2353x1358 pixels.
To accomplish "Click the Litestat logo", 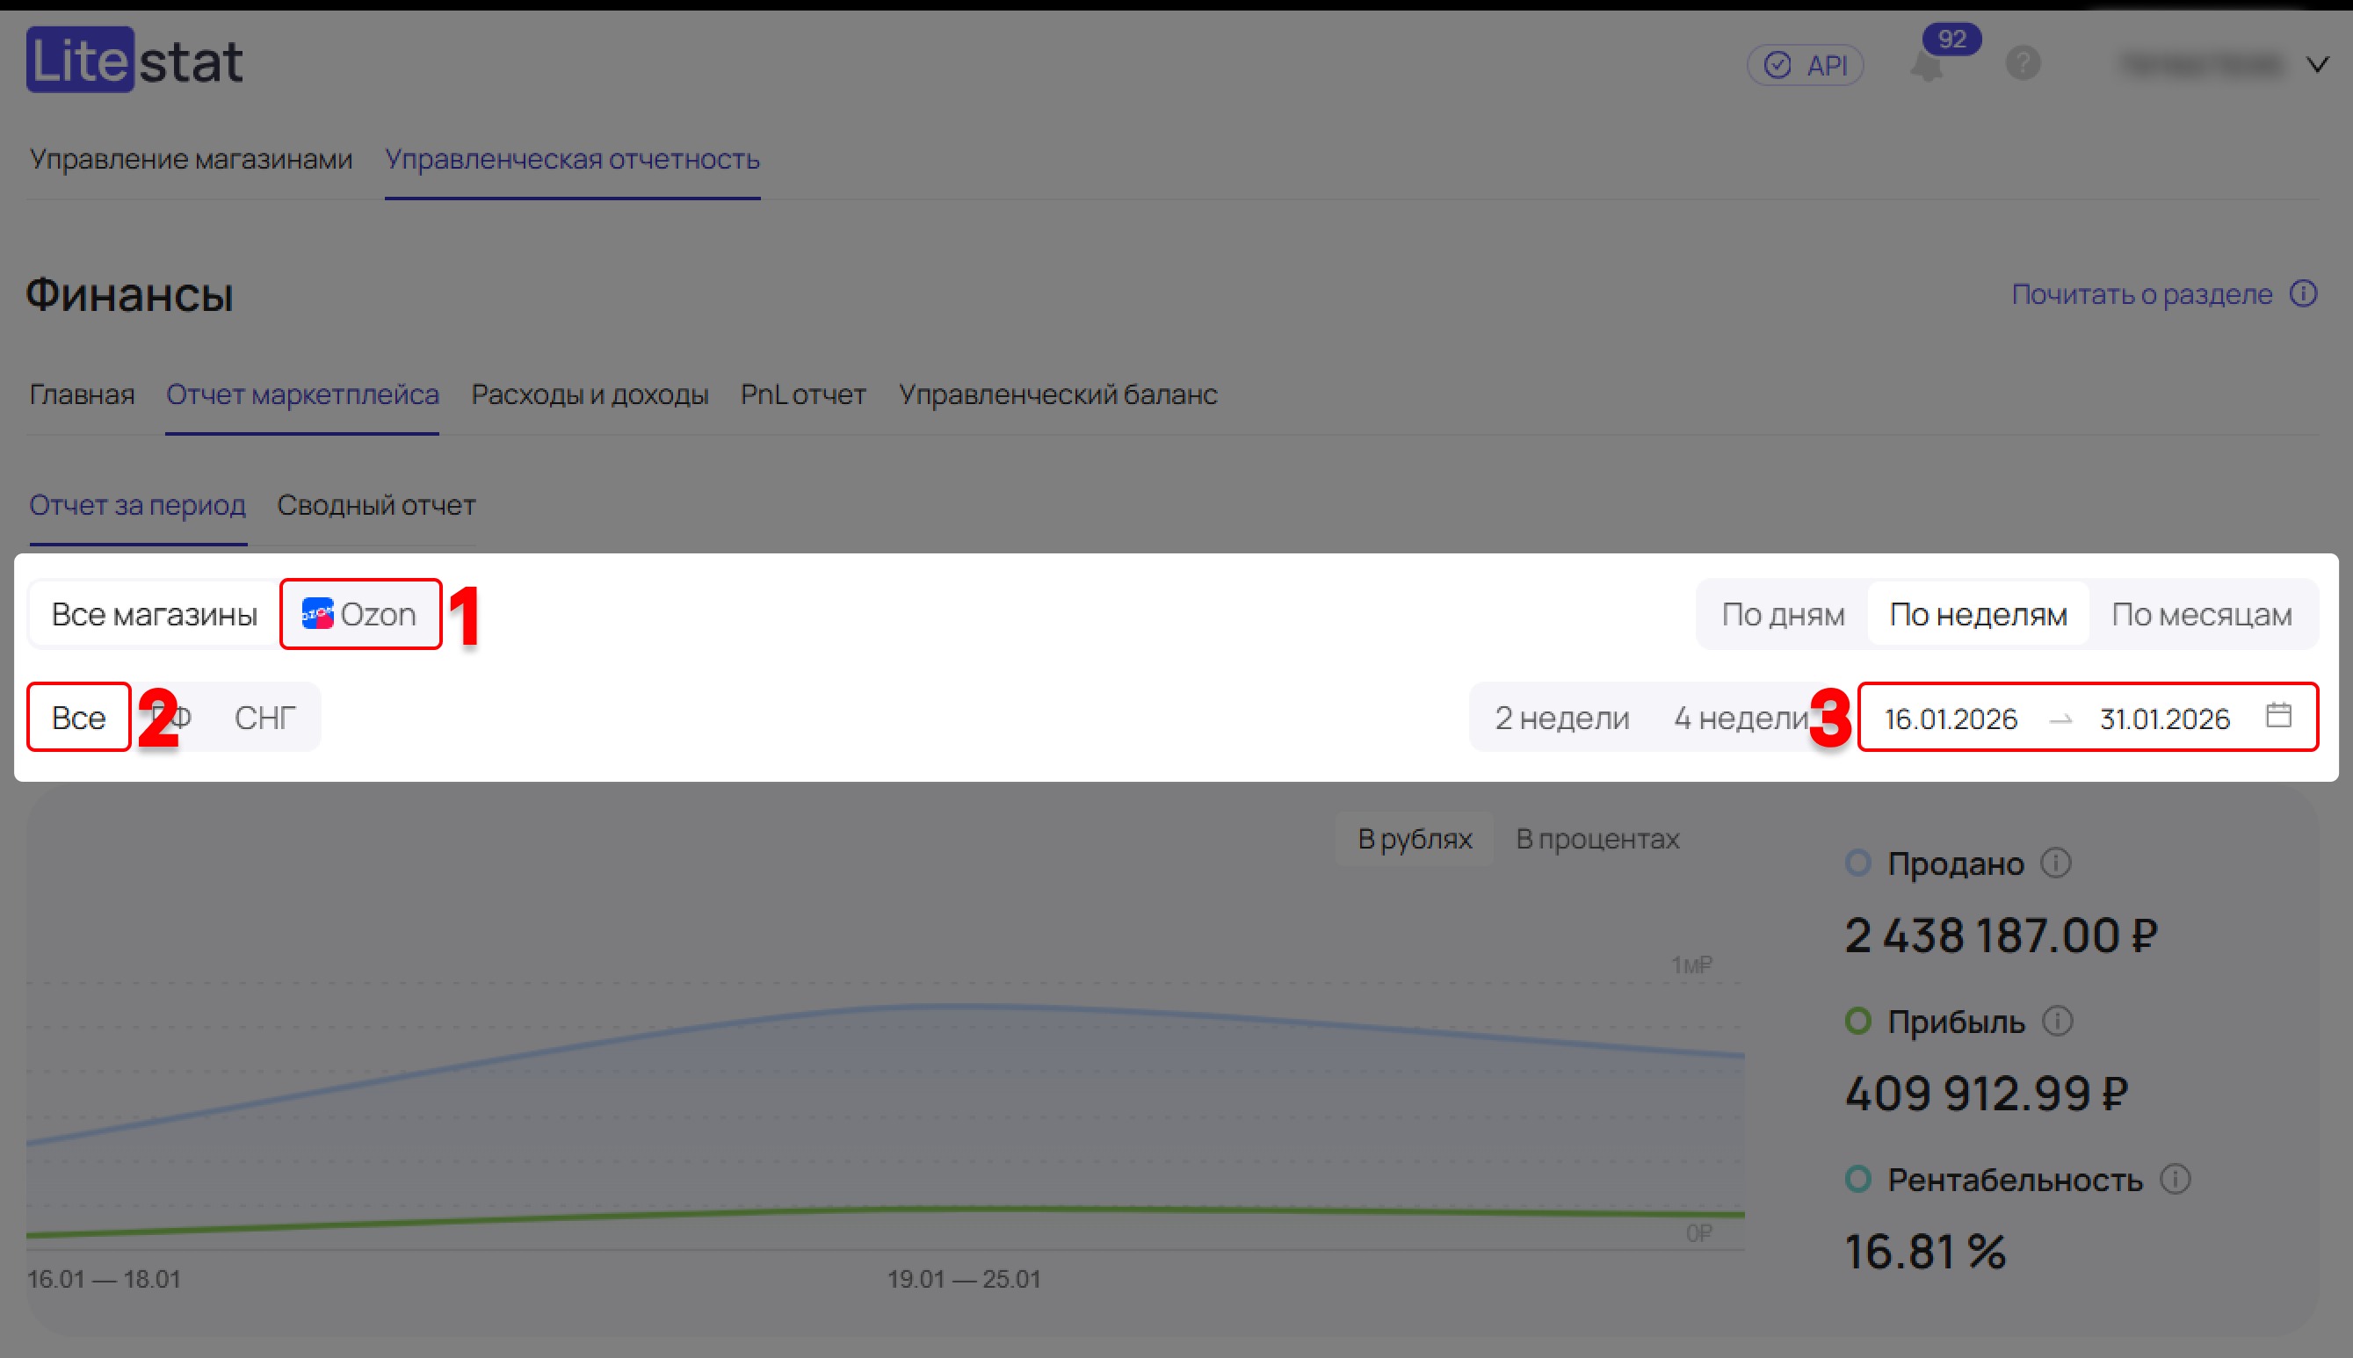I will [x=134, y=61].
